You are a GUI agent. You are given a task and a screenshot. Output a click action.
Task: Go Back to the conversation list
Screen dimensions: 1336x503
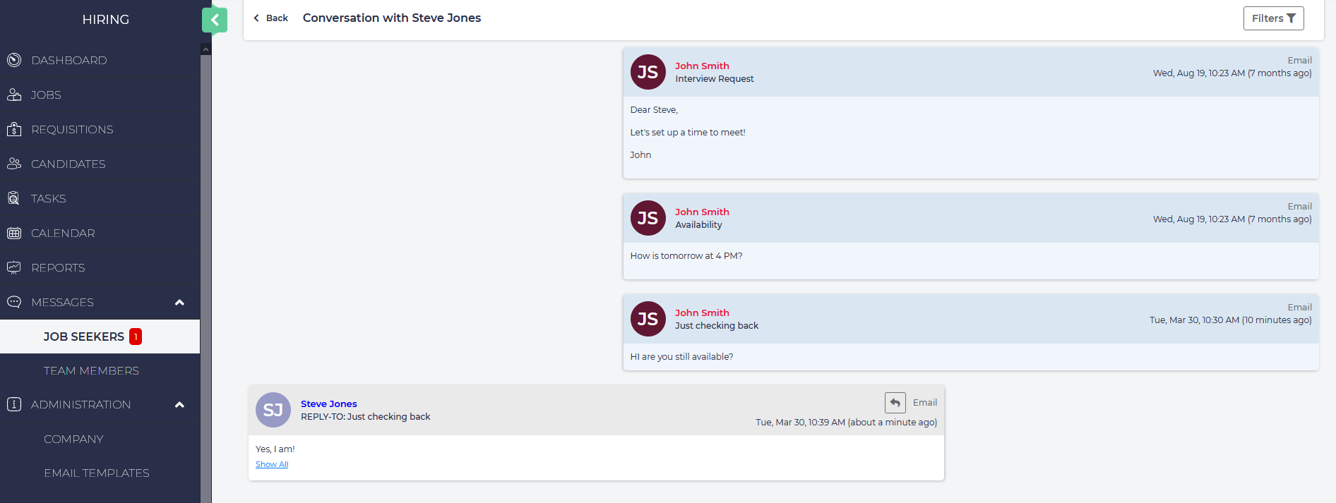(x=271, y=18)
